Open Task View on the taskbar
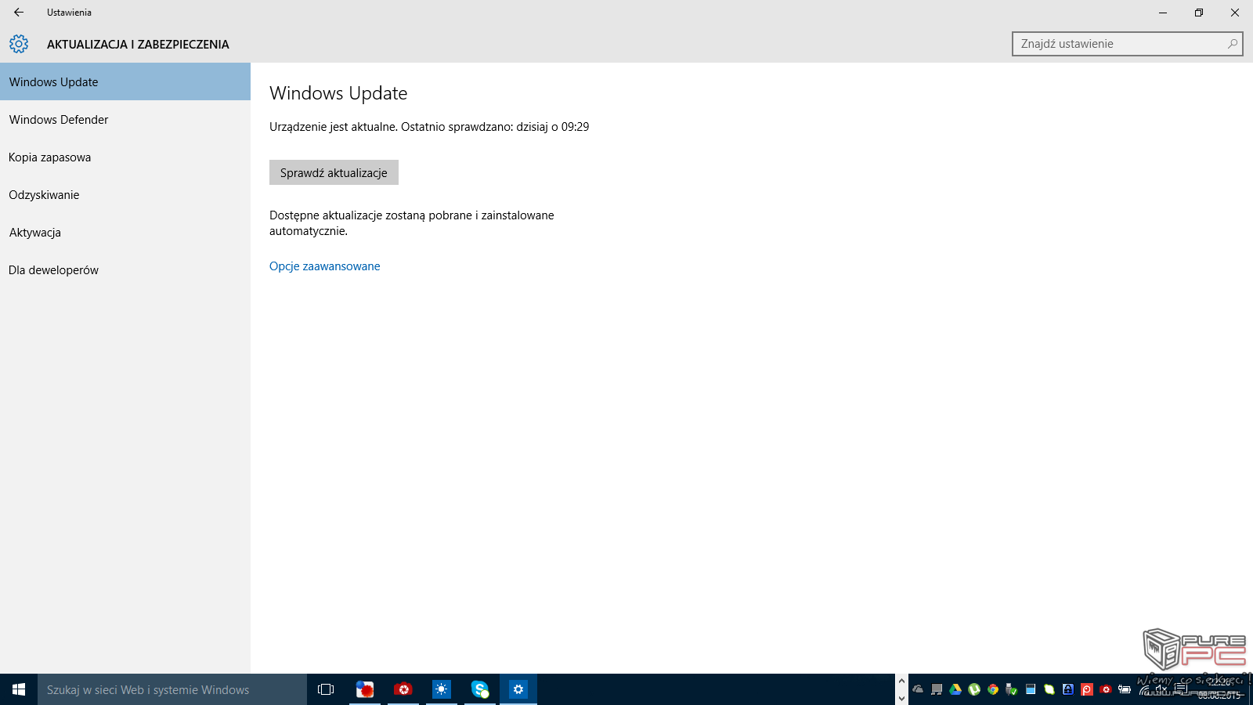This screenshot has height=705, width=1253. click(326, 689)
